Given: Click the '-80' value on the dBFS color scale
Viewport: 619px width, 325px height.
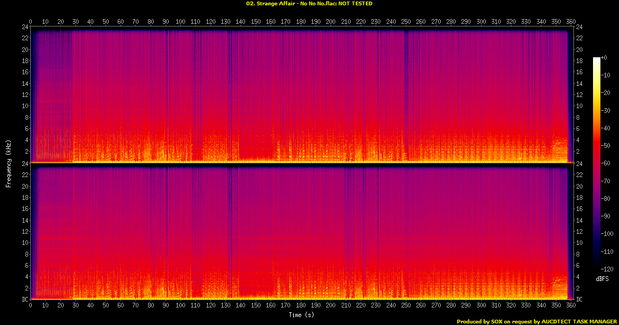Looking at the screenshot, I should tap(606, 198).
